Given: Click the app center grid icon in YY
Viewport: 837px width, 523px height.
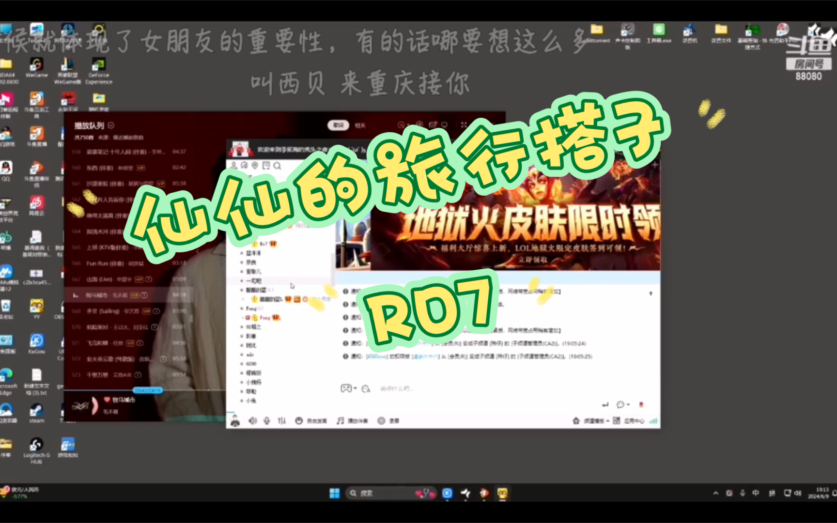Looking at the screenshot, I should click(616, 421).
